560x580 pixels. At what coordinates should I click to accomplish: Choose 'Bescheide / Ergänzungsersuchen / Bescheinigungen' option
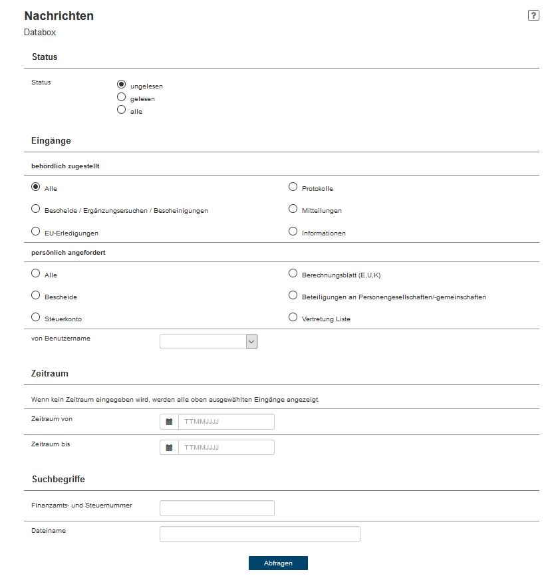pyautogui.click(x=36, y=209)
